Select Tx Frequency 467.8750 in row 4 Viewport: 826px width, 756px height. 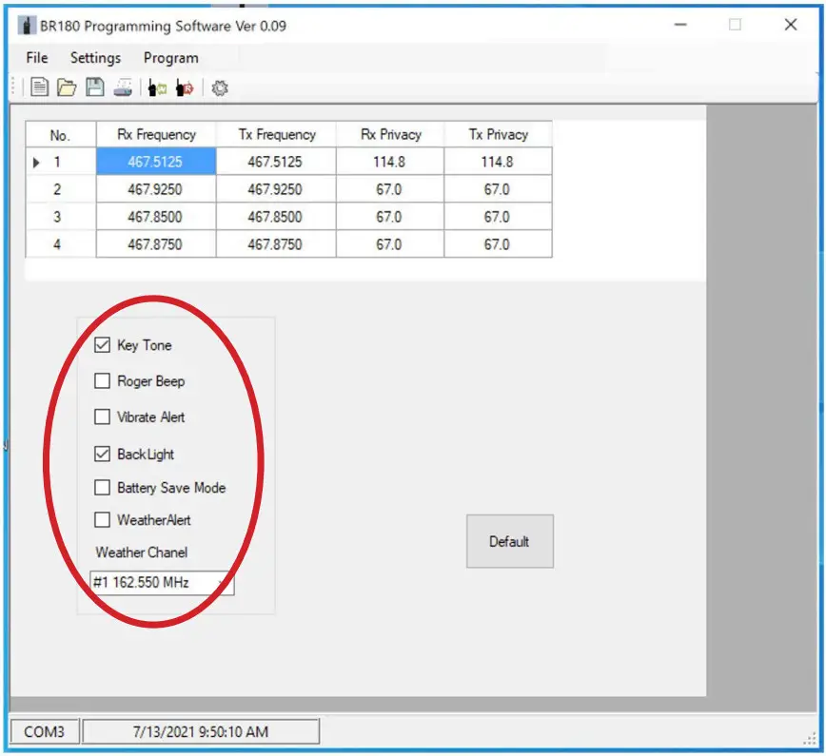tap(276, 243)
